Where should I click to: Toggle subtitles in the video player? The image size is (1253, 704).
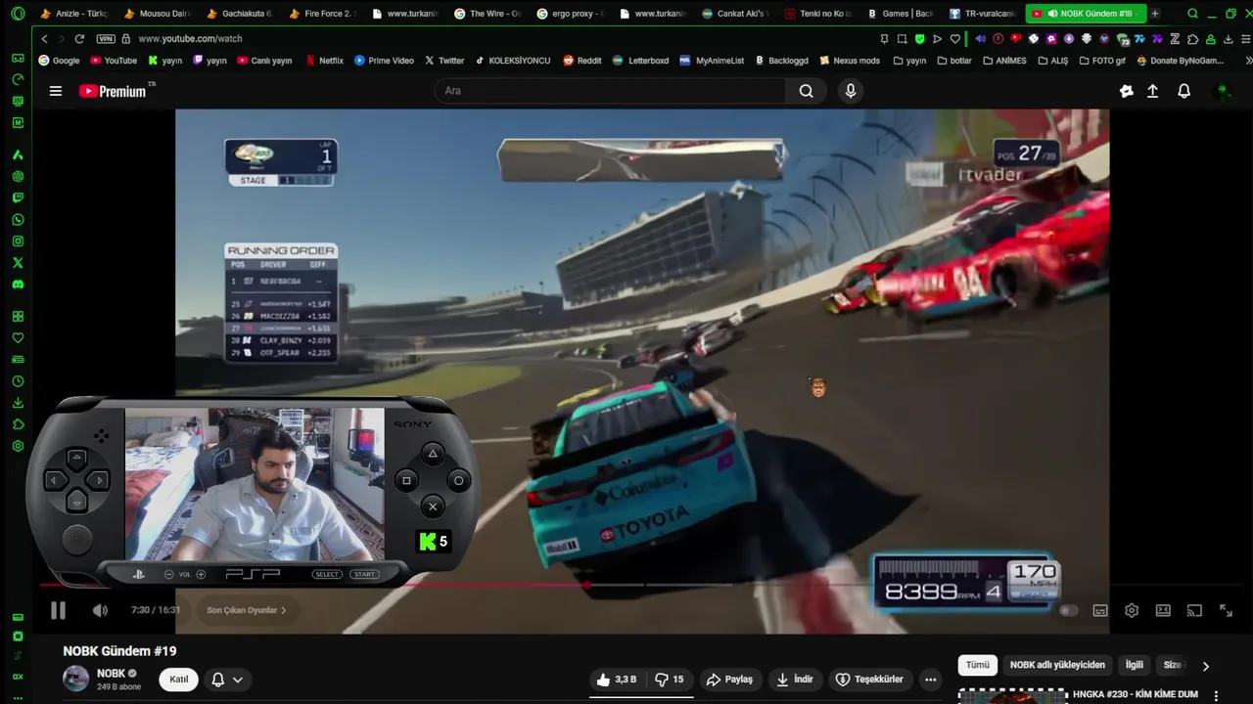pos(1100,610)
